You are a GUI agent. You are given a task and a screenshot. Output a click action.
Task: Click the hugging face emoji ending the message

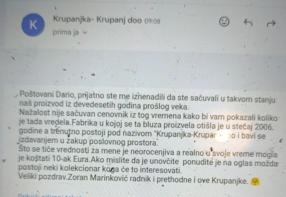[x=255, y=182]
